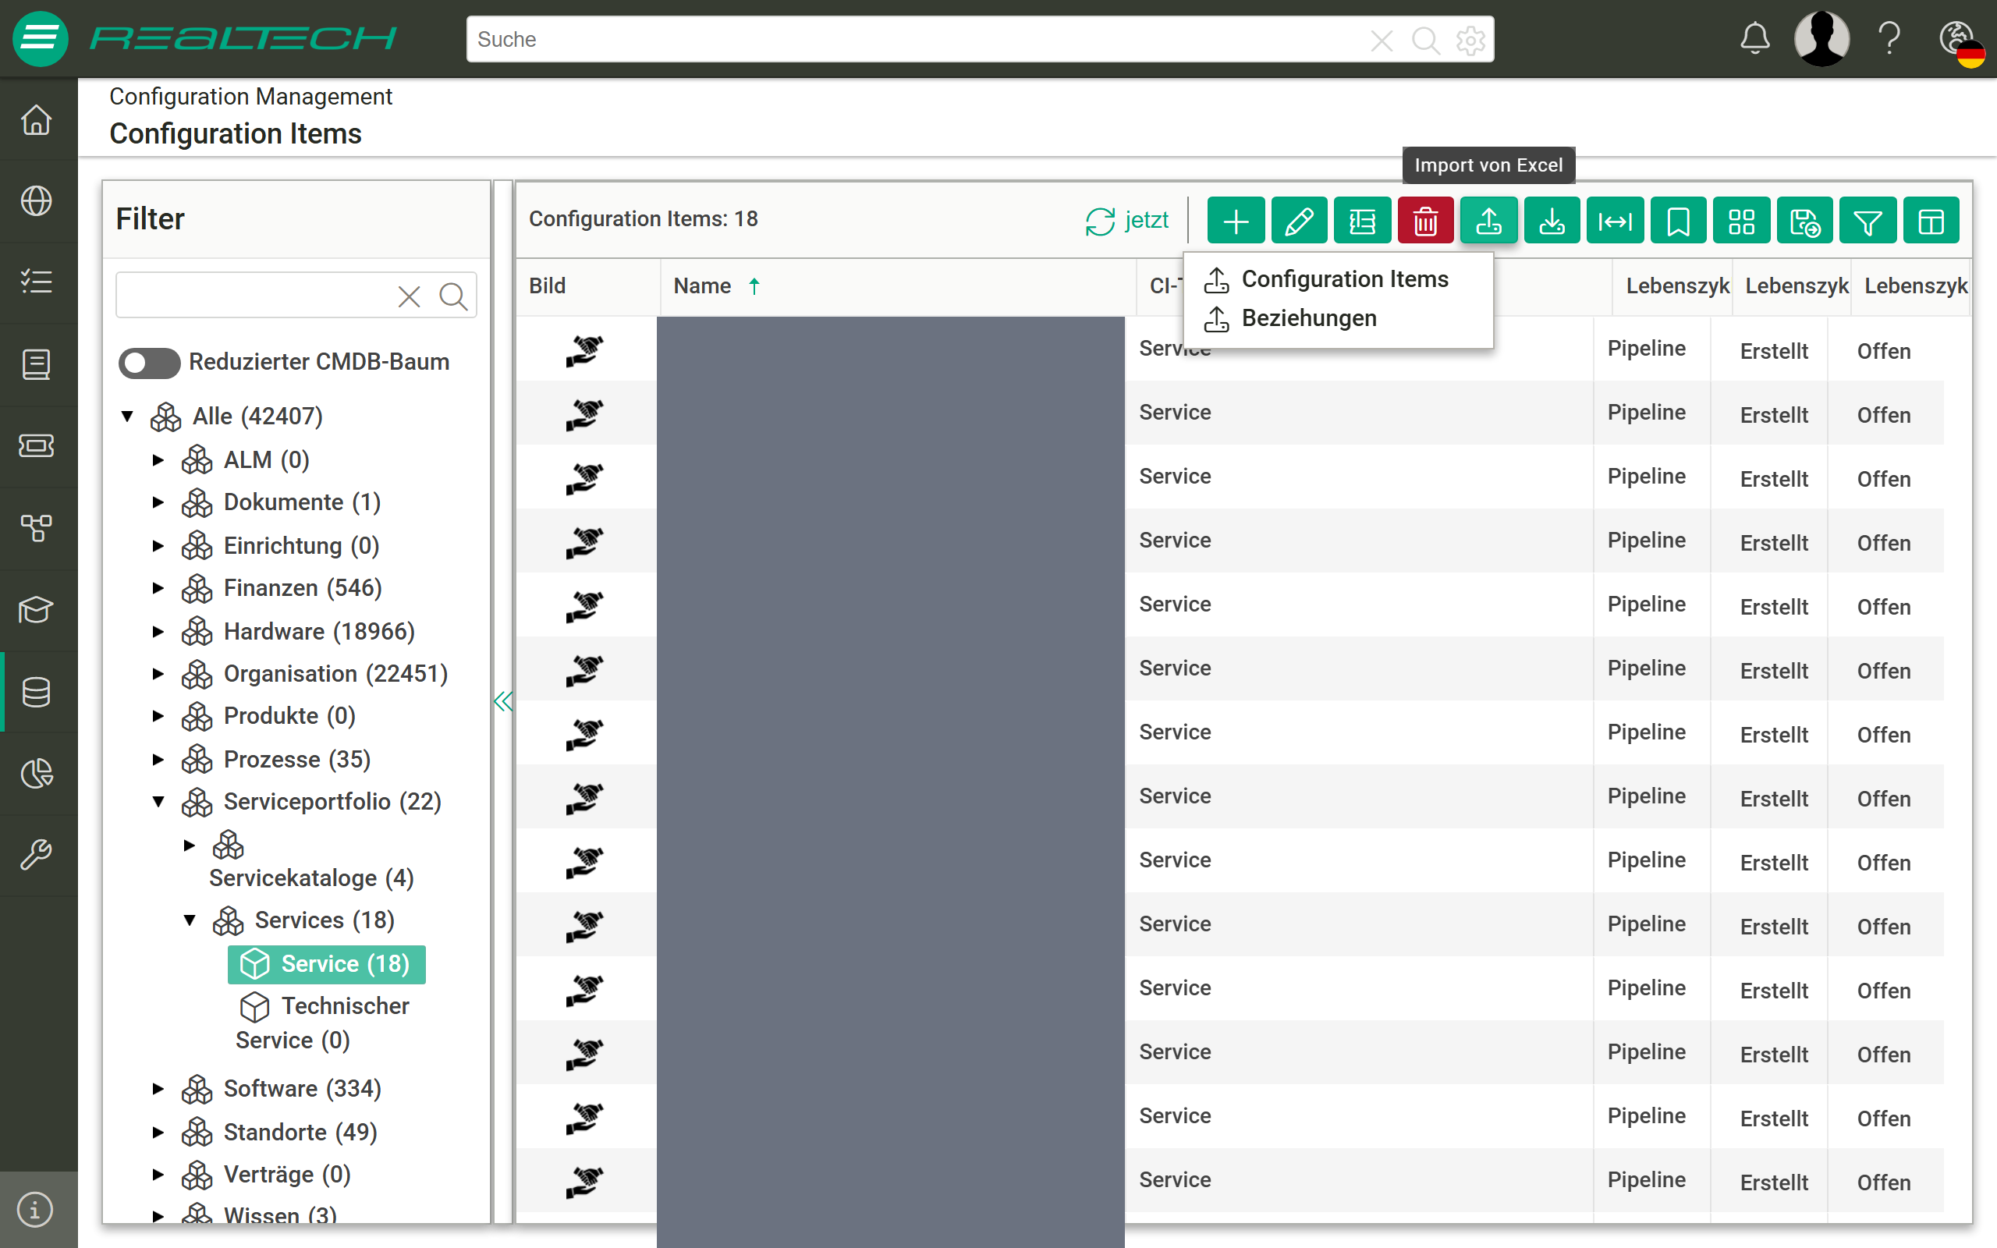The width and height of the screenshot is (1997, 1248).
Task: Click the pencil edit toolbar button
Action: (x=1299, y=222)
